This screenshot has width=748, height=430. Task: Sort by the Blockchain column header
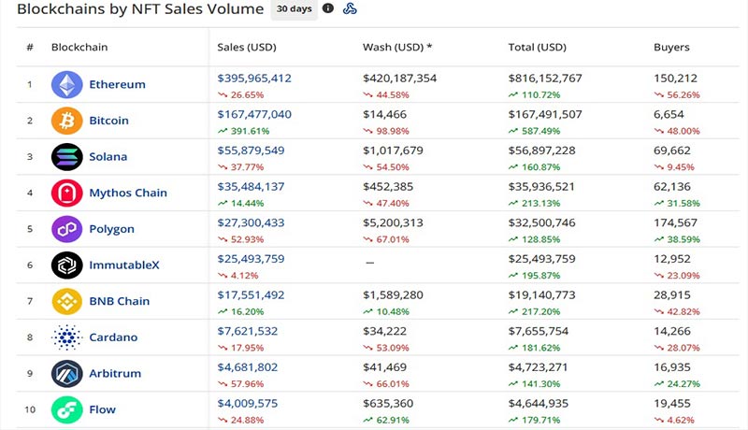[x=79, y=47]
